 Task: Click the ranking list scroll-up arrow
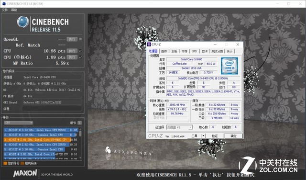[80, 129]
